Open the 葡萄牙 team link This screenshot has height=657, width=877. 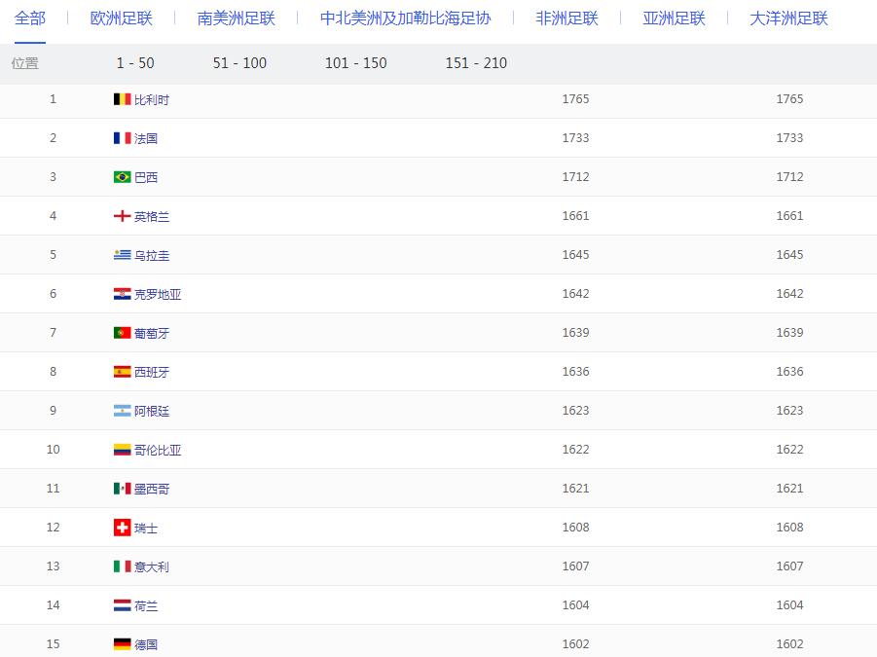click(152, 333)
